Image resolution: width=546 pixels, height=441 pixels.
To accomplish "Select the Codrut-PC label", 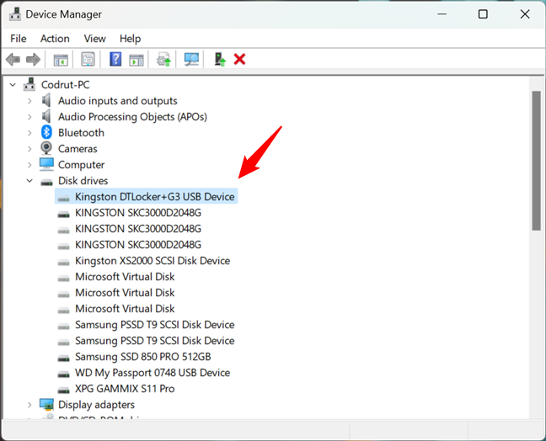I will pyautogui.click(x=65, y=84).
